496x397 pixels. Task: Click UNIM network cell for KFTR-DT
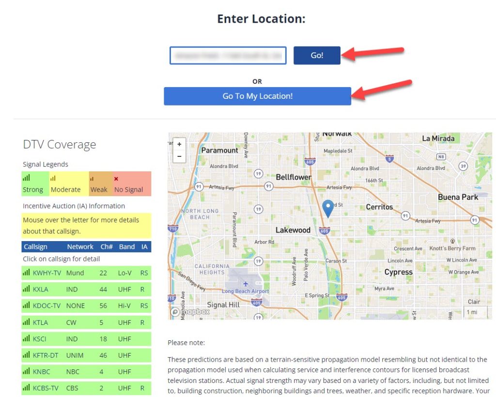[x=75, y=355]
